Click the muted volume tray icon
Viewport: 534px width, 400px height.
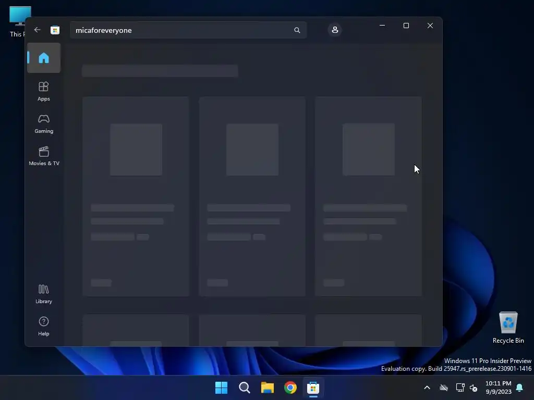(x=474, y=387)
